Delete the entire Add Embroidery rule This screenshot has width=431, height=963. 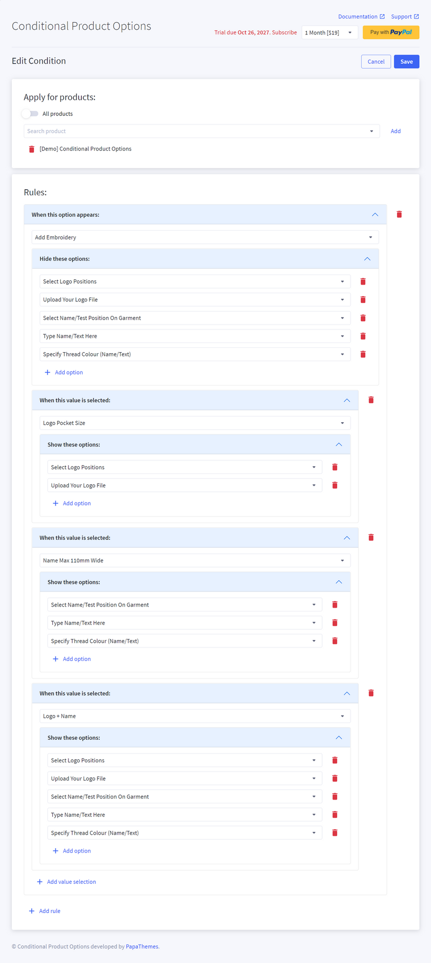tap(399, 215)
